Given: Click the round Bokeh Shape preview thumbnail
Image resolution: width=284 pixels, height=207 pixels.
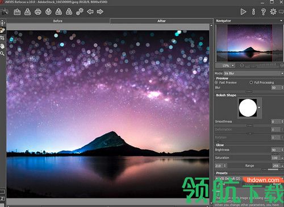Looking at the screenshot, I should [x=248, y=107].
